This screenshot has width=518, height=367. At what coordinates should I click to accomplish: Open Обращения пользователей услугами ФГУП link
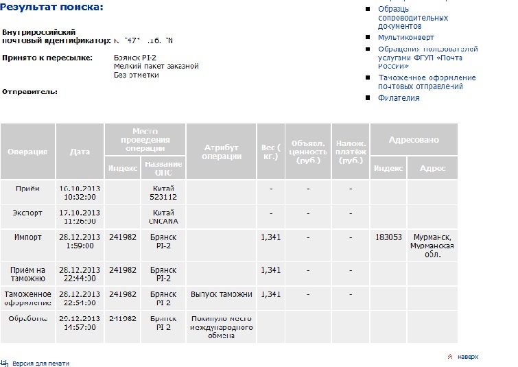427,58
